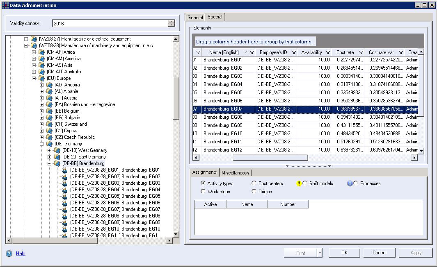This screenshot has width=437, height=267.
Task: Collapse the (EU) Europe node
Action: click(34, 79)
